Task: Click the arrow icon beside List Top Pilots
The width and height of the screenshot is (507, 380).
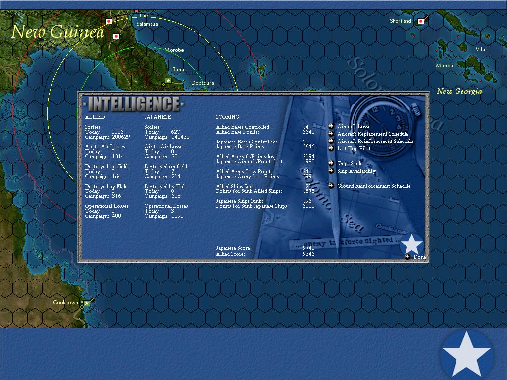Action: pyautogui.click(x=331, y=148)
